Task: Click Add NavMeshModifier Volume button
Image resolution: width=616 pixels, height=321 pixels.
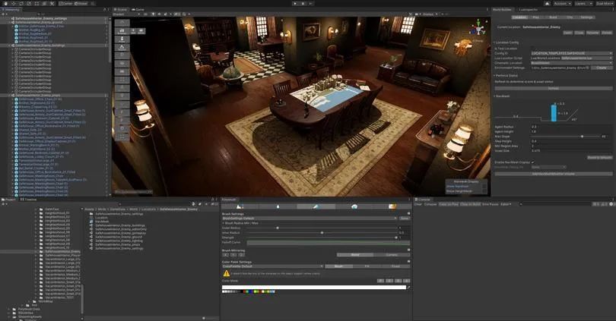Action: (554, 174)
